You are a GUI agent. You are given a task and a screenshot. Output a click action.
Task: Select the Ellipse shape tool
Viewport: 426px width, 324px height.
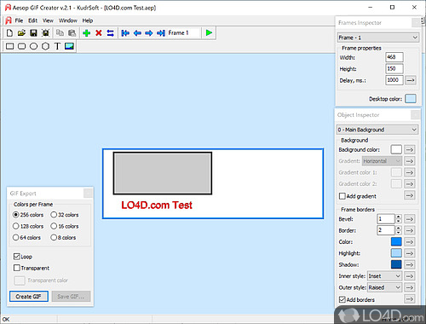33,46
